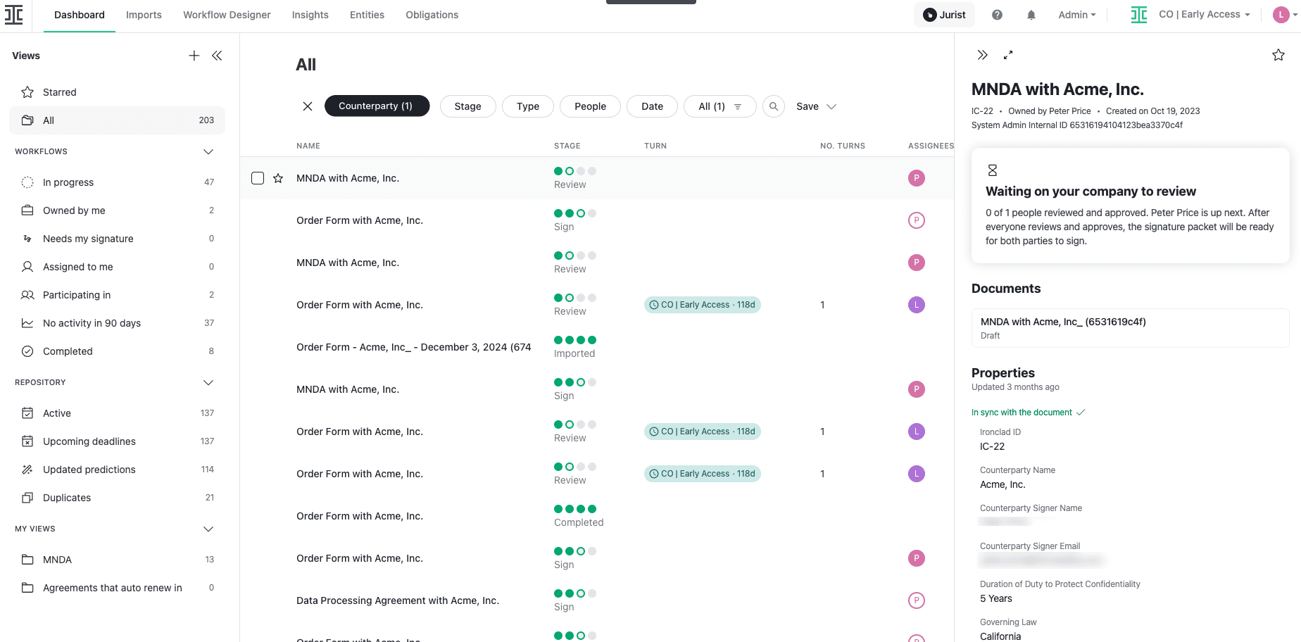Select the checkbox on the first MNDA row
Viewport: 1301px width, 642px height.
coord(257,178)
